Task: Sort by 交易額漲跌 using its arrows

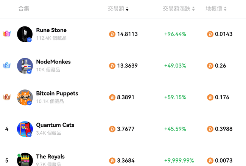Action: pyautogui.click(x=193, y=9)
